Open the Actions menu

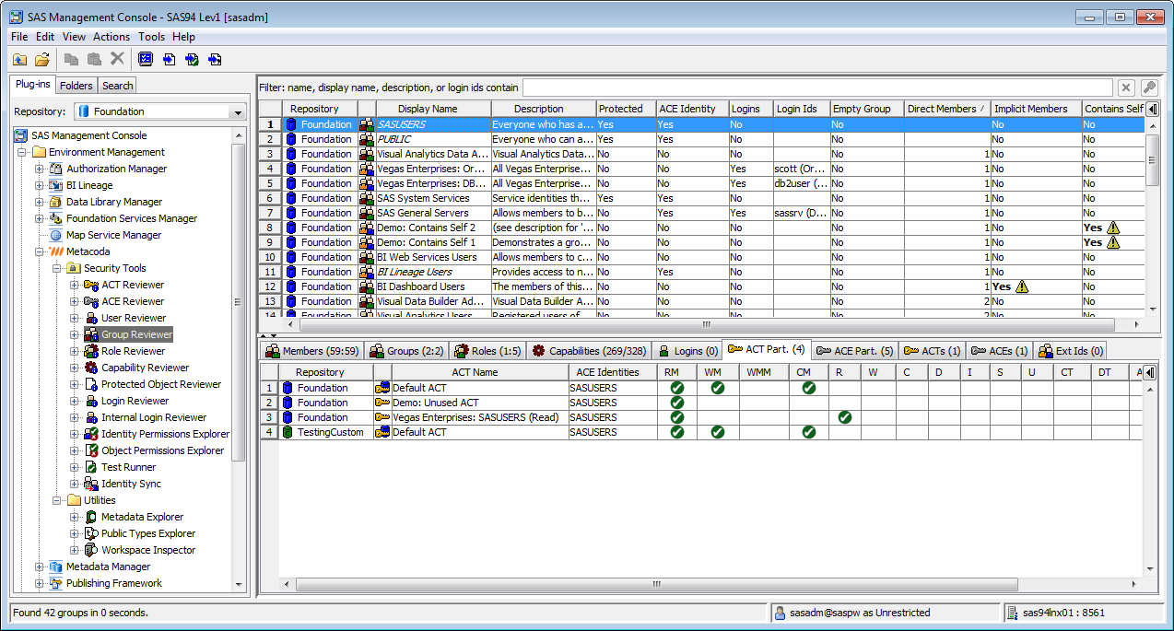(x=112, y=37)
